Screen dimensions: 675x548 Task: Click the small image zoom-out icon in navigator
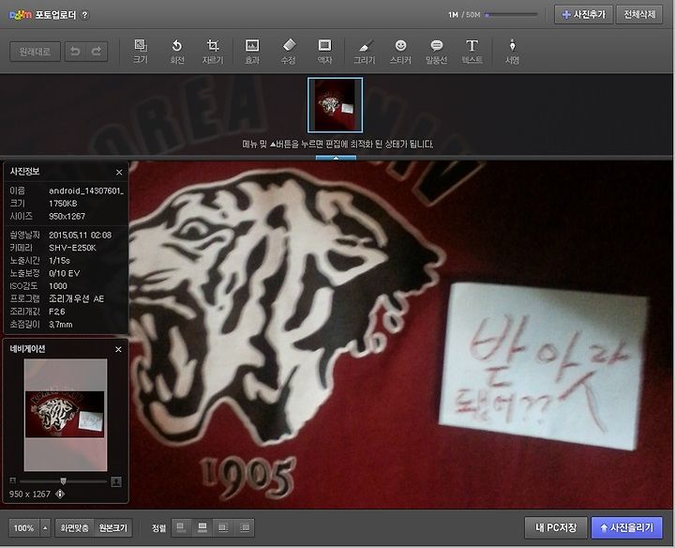coord(13,480)
